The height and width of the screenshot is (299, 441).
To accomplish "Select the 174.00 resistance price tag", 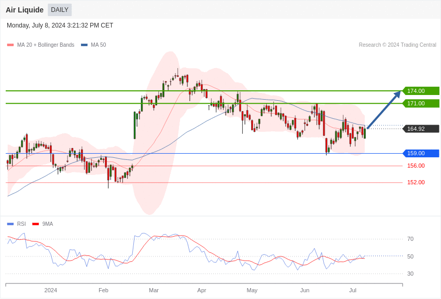I will (421, 91).
